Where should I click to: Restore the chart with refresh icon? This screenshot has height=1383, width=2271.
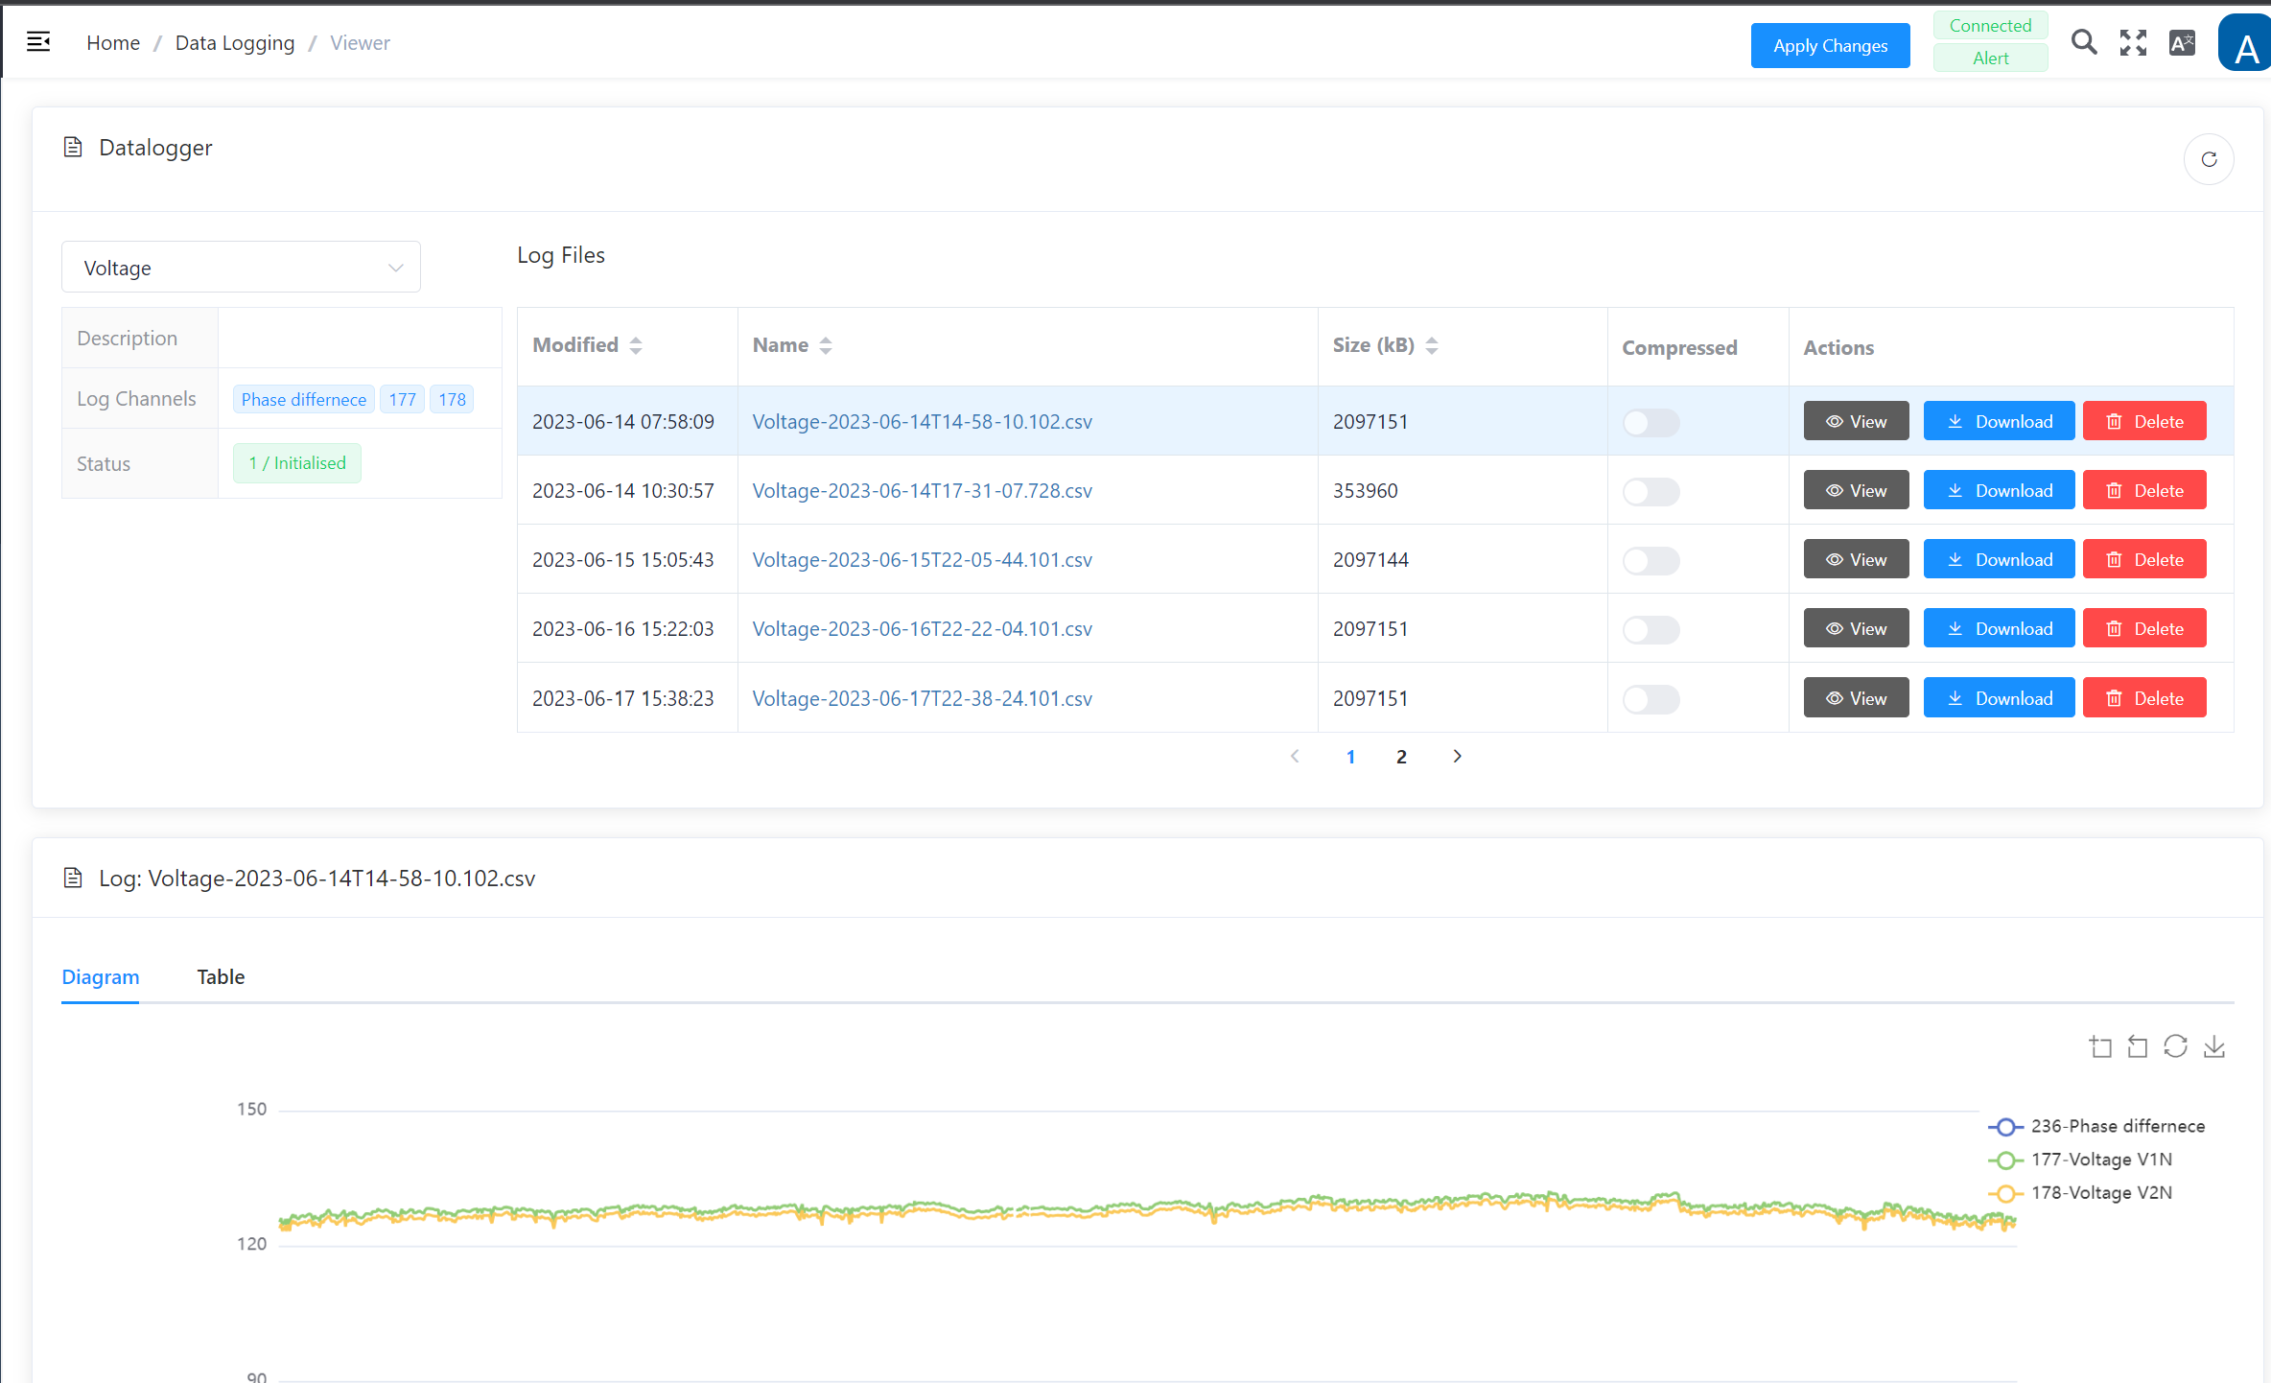2175,1046
